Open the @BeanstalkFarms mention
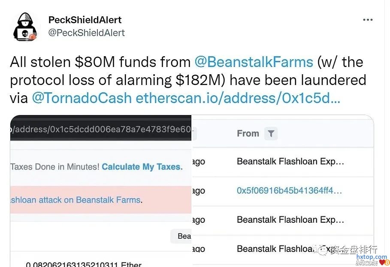The width and height of the screenshot is (390, 267). tap(254, 62)
